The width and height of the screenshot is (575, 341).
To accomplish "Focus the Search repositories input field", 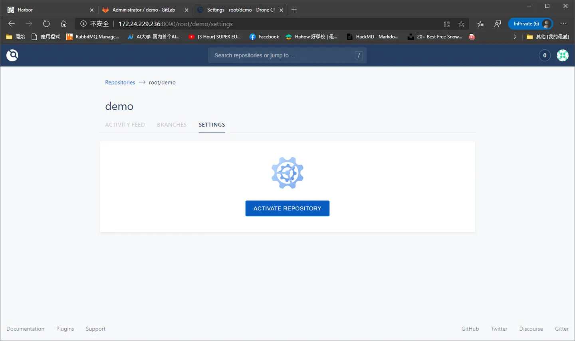I will pyautogui.click(x=287, y=55).
